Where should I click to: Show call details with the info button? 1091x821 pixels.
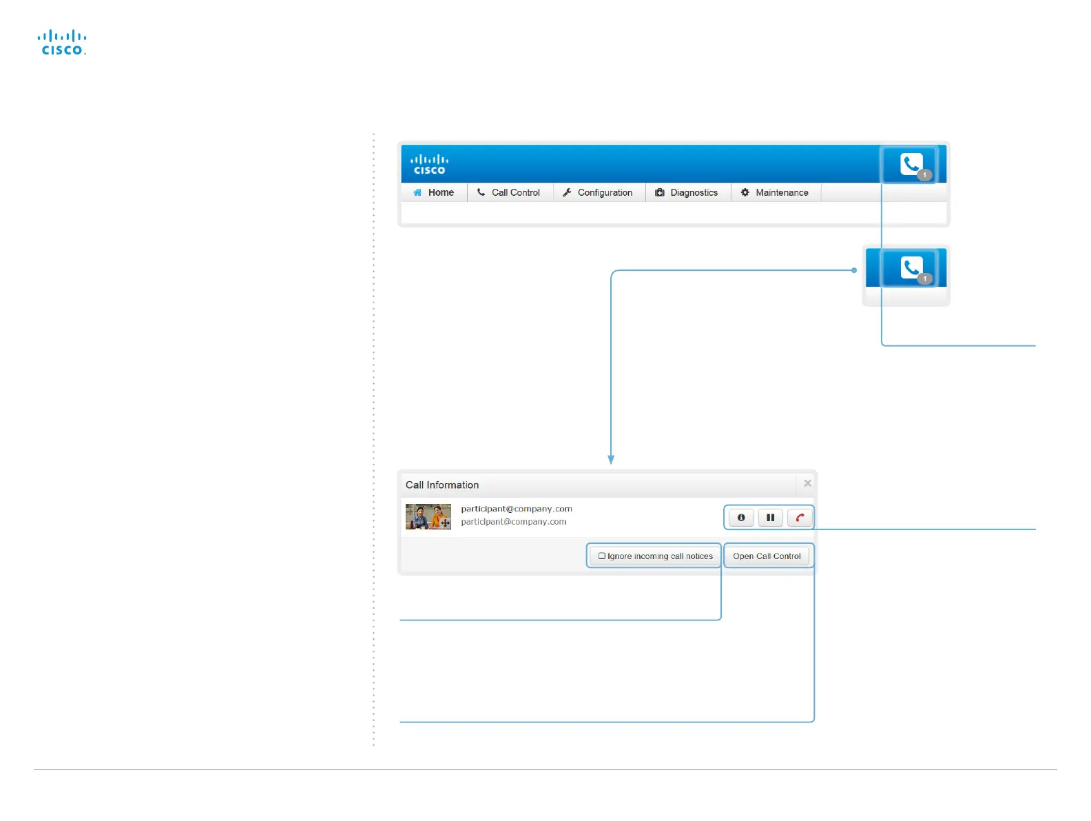tap(741, 517)
